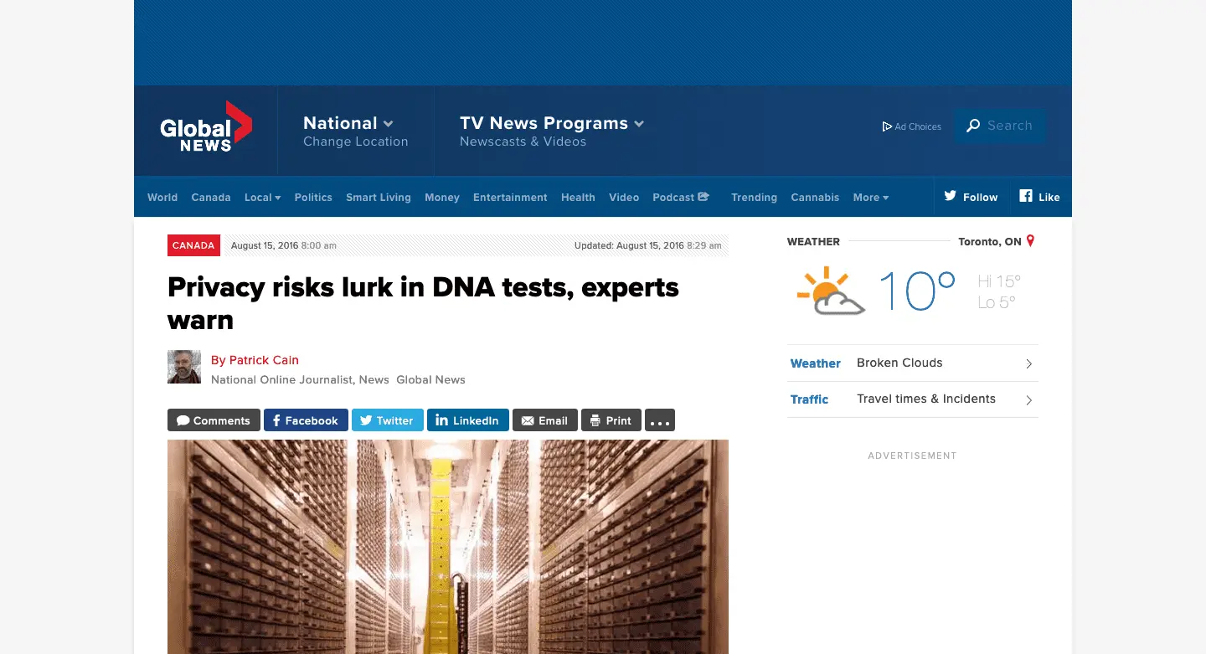This screenshot has width=1206, height=654.
Task: Click the red location pin beside Toronto
Action: (x=1030, y=241)
